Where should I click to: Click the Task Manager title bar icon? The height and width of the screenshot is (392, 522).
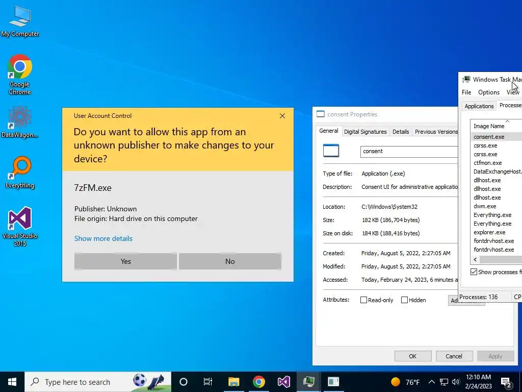point(466,79)
